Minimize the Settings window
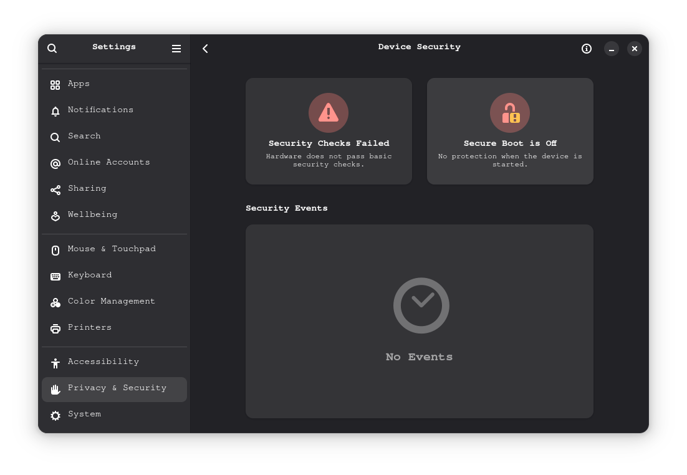Viewport: 687px width, 475px height. point(611,49)
